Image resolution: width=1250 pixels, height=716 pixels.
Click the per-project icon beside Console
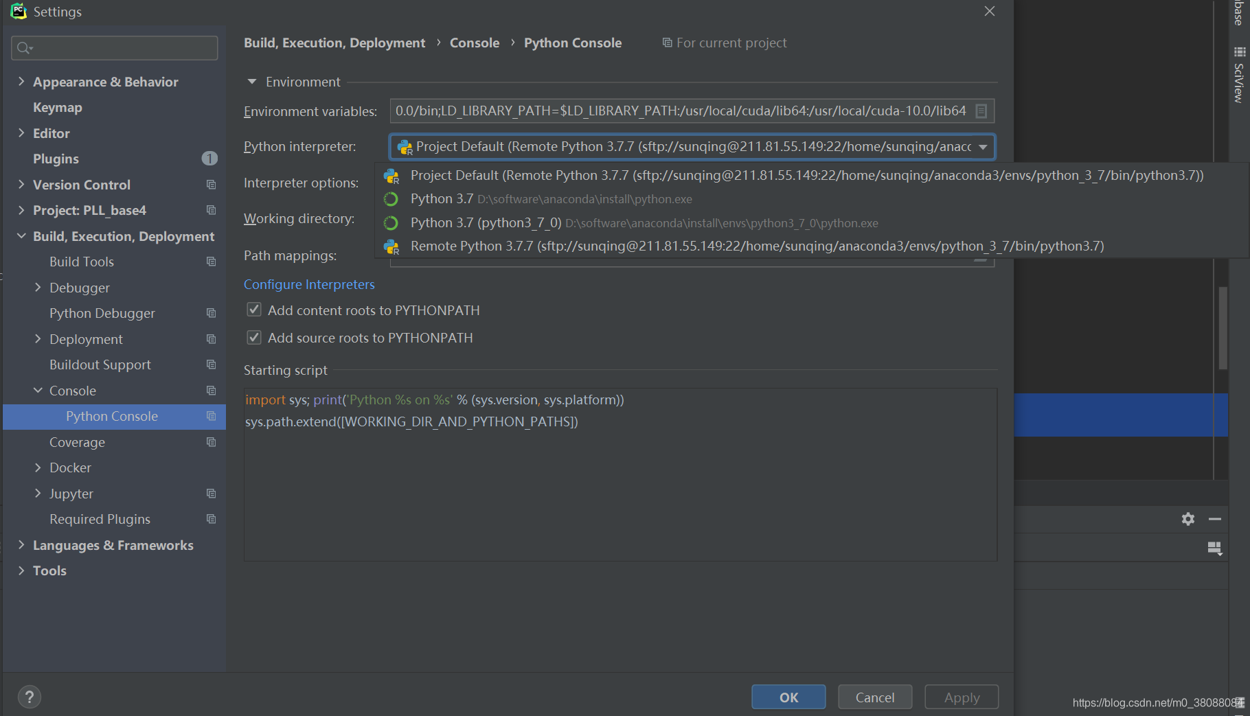tap(211, 391)
